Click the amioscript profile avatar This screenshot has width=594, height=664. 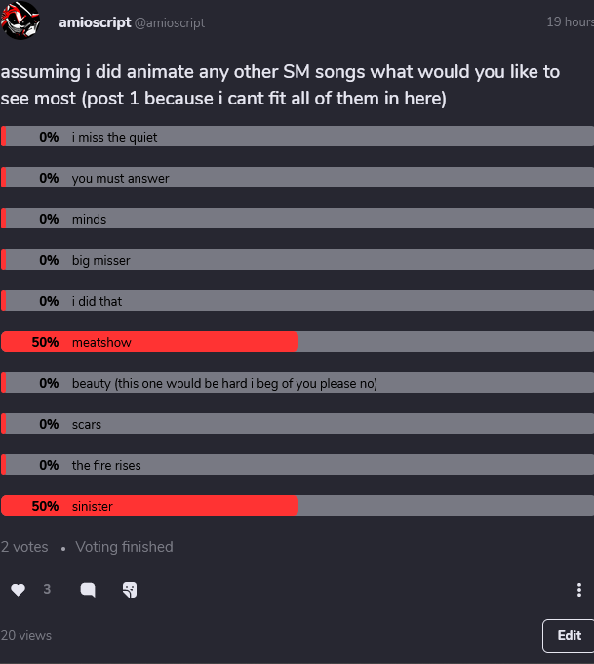pos(21,21)
